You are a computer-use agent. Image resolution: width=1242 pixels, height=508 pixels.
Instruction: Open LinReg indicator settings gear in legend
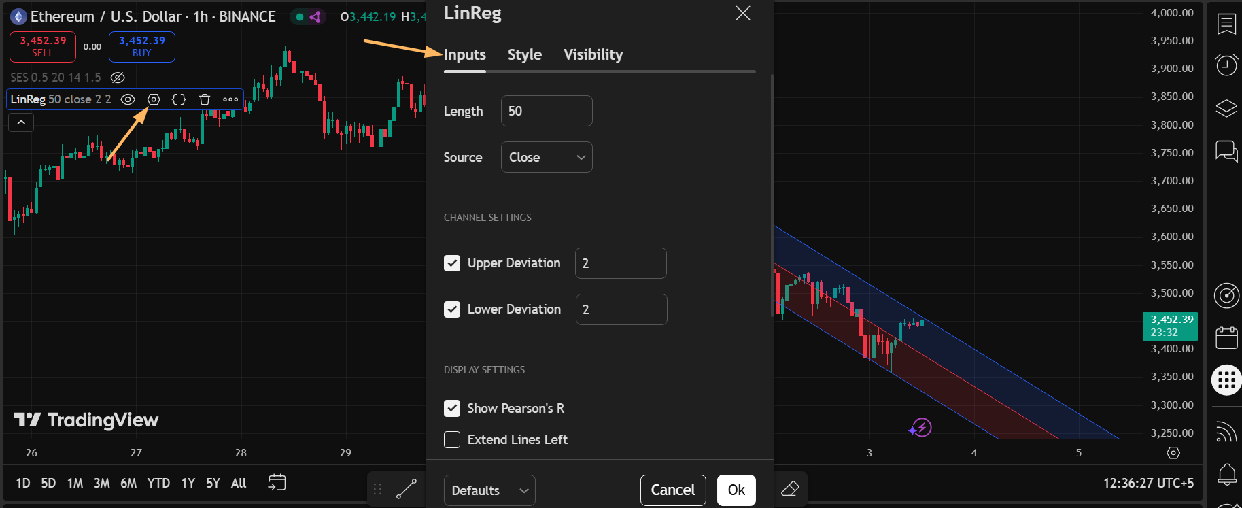click(154, 99)
